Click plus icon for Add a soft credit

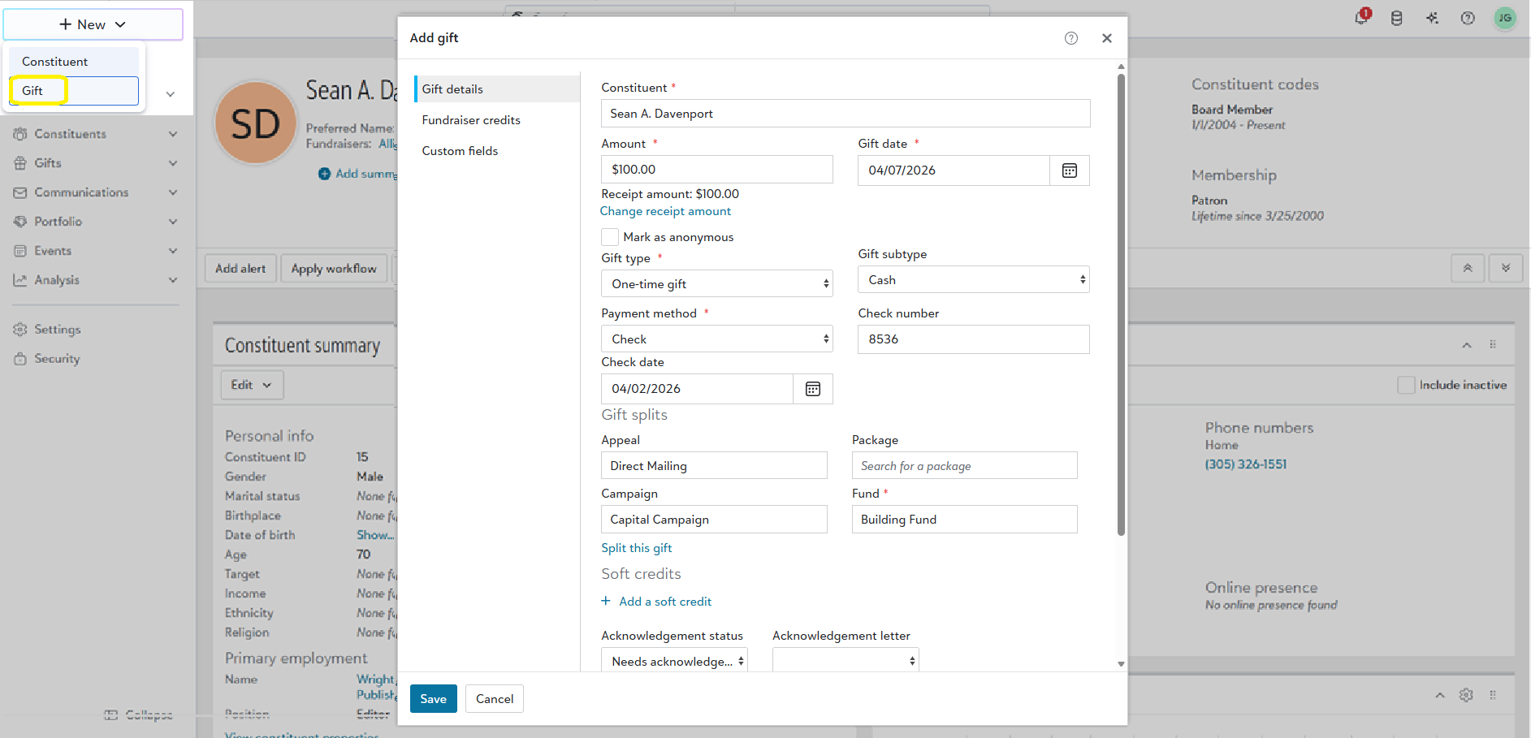tap(606, 601)
